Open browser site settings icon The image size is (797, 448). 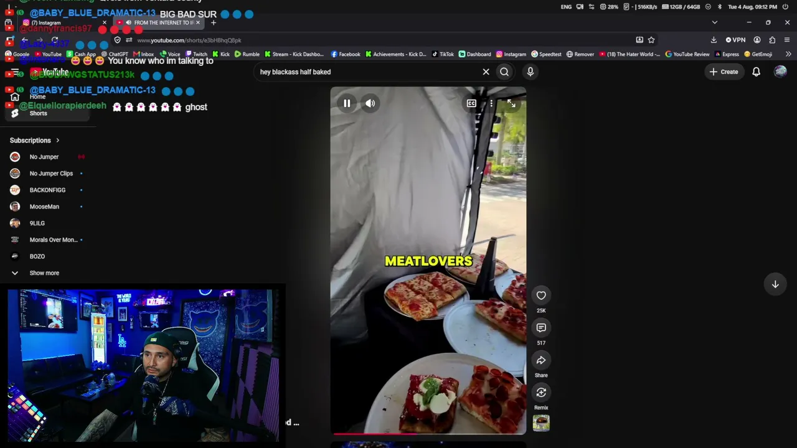[129, 40]
